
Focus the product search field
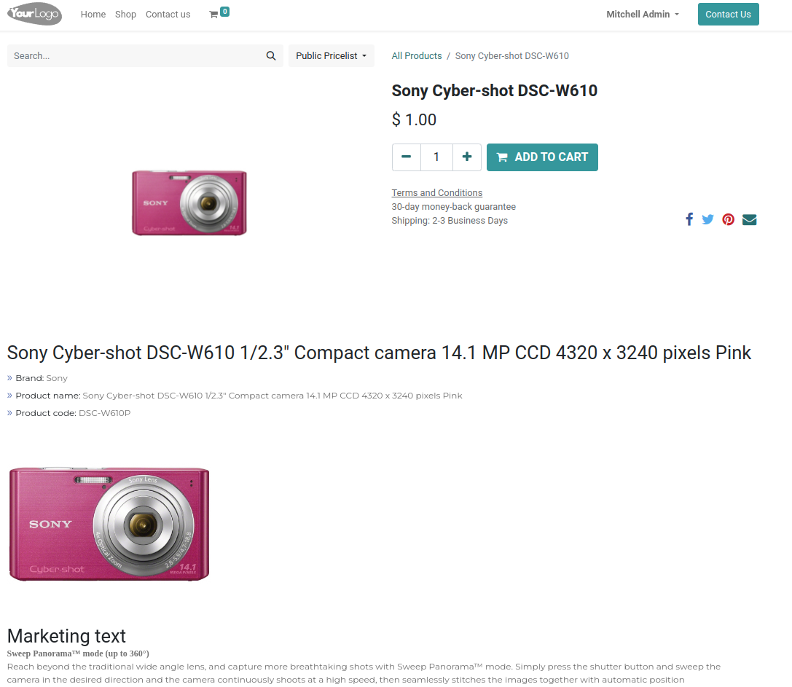(x=135, y=56)
